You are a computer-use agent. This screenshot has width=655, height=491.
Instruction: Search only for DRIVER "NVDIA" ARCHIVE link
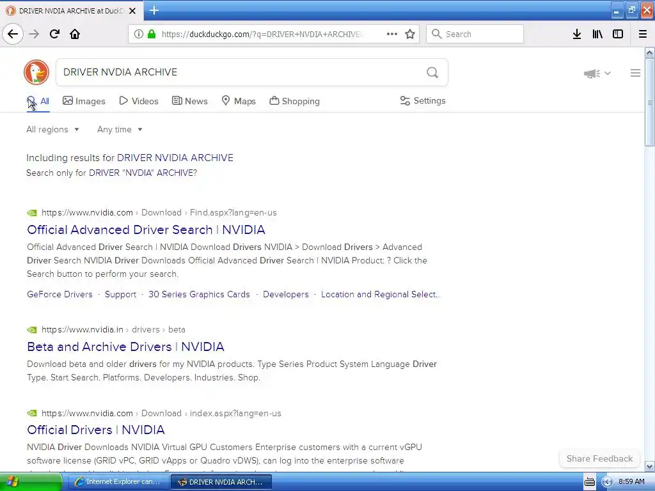[143, 173]
